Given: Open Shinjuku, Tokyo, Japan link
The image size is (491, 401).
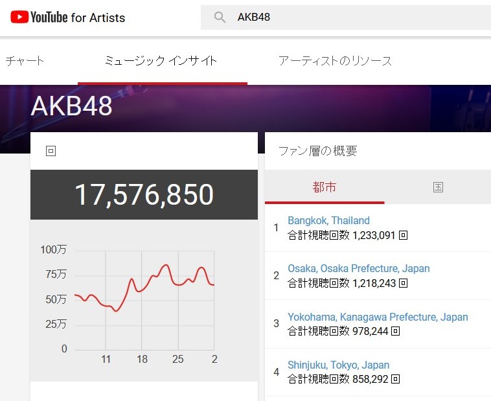Looking at the screenshot, I should 338,365.
